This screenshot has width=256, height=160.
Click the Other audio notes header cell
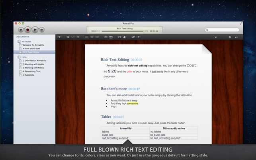tap(174, 128)
